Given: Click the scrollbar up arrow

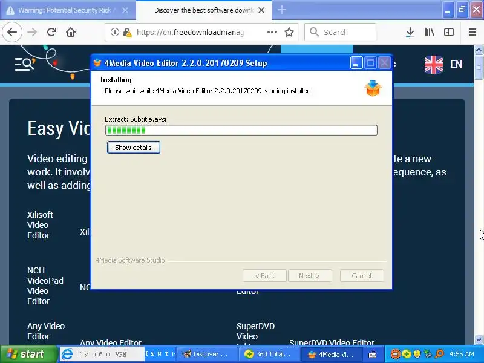Looking at the screenshot, I should click(479, 50).
